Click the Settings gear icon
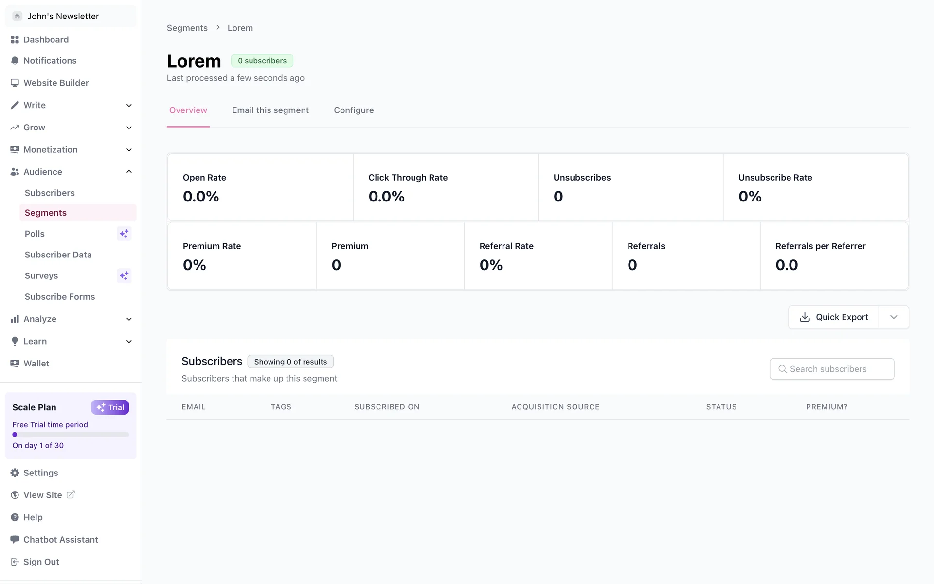The width and height of the screenshot is (934, 584). pos(15,473)
